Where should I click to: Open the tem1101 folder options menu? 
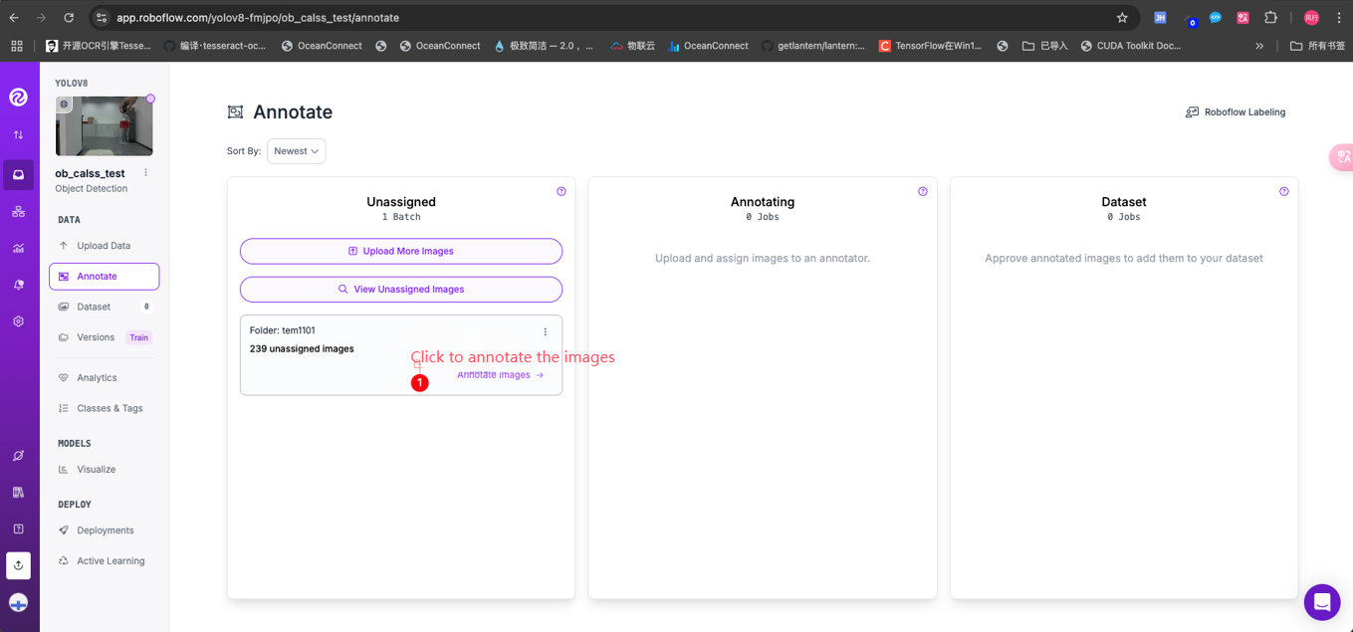545,331
